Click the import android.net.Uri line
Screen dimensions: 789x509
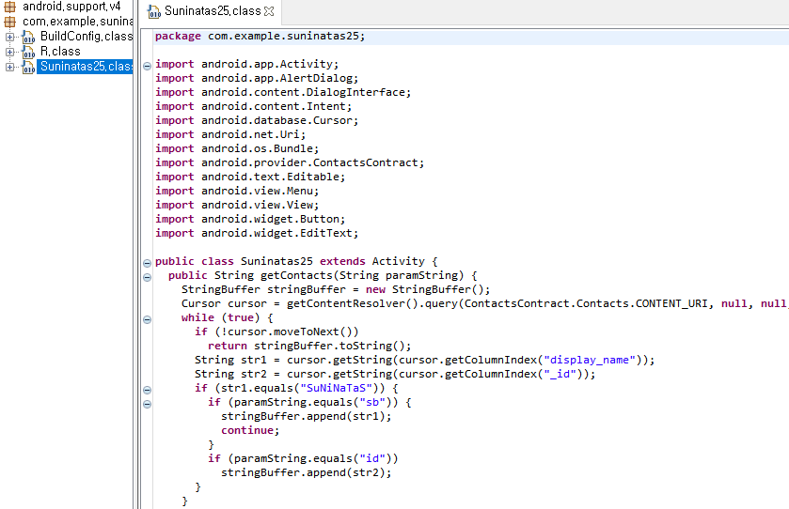point(230,134)
